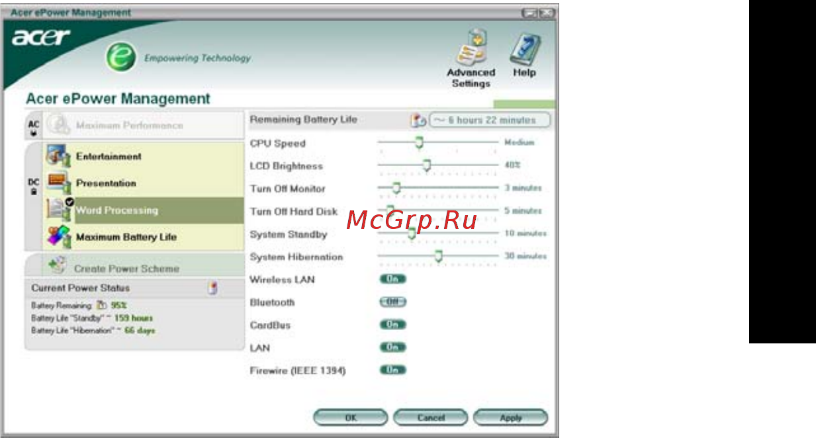Select the Maximum Performance AC profile

[144, 126]
